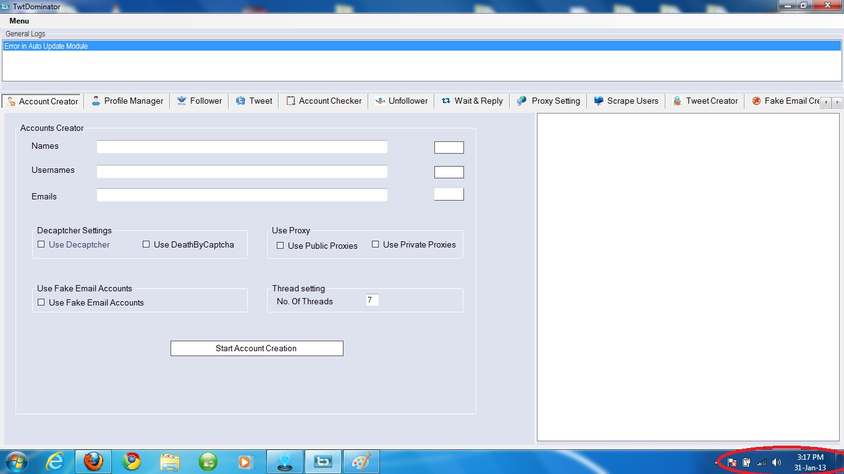Click the No. Of Threads value field
The height and width of the screenshot is (474, 844).
pyautogui.click(x=372, y=300)
